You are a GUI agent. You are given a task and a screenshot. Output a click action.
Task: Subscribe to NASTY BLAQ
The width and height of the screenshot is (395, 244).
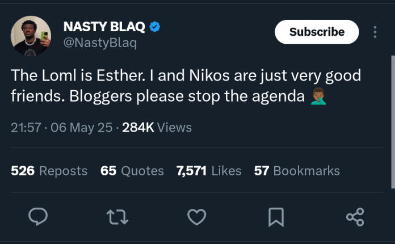click(x=317, y=32)
